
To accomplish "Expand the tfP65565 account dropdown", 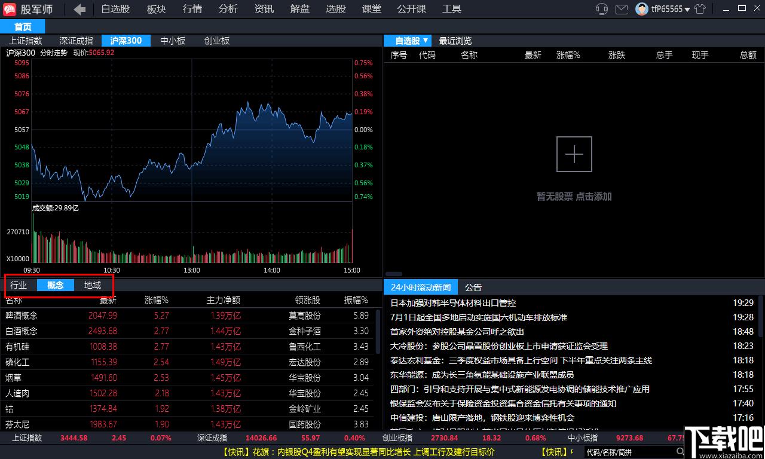I will 687,10.
